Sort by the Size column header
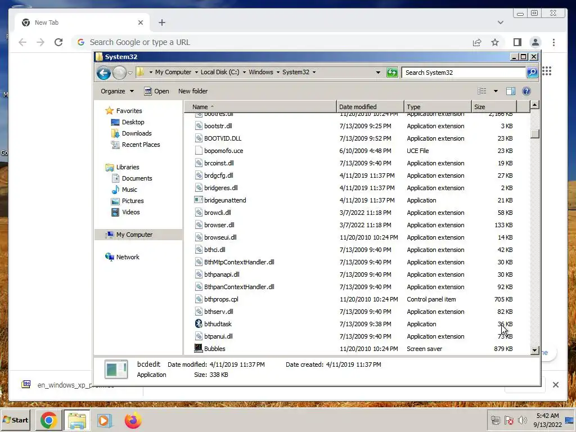Image resolution: width=576 pixels, height=432 pixels. pos(494,107)
